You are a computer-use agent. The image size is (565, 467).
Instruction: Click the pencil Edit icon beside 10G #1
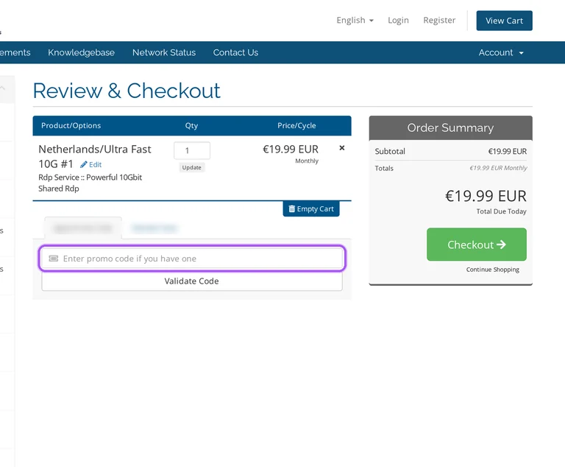tap(90, 164)
